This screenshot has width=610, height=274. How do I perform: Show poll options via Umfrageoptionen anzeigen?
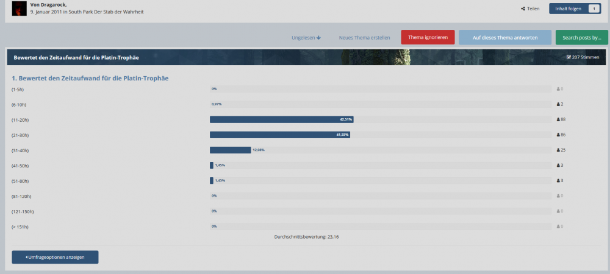click(x=55, y=257)
